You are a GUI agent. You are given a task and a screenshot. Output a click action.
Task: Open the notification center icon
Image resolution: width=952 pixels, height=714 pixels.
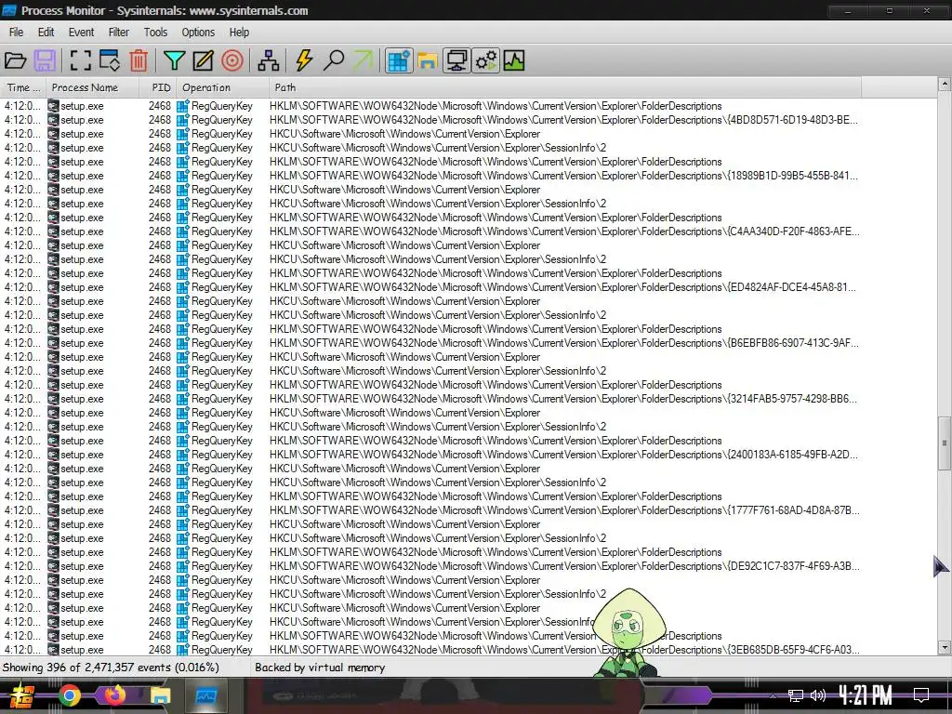click(921, 695)
